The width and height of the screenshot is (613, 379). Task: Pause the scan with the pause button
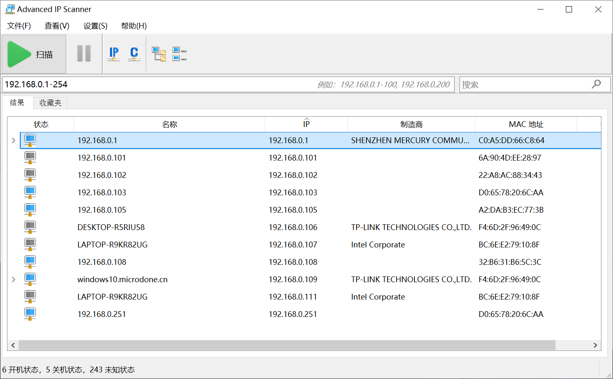pos(84,54)
